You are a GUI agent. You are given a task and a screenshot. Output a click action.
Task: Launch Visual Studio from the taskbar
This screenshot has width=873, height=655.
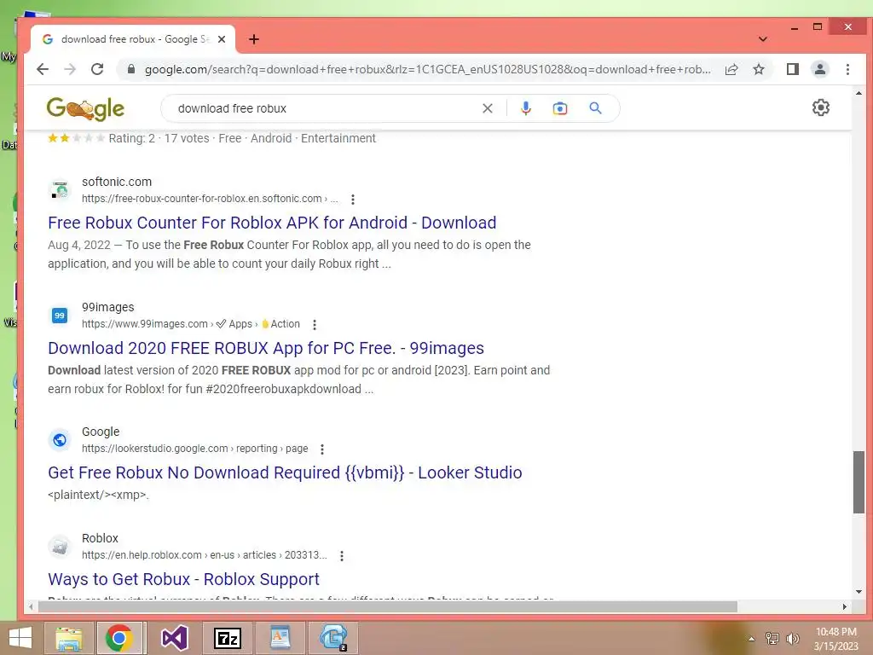[174, 638]
